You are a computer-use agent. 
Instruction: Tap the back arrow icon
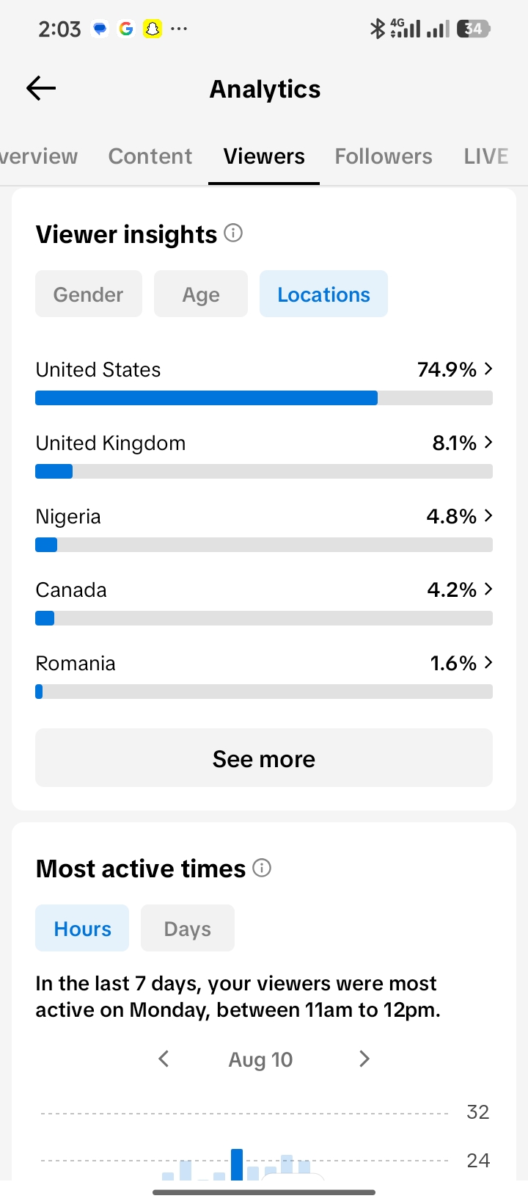pyautogui.click(x=41, y=89)
